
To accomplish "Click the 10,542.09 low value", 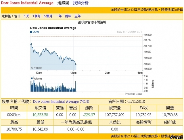I will [40, 129].
